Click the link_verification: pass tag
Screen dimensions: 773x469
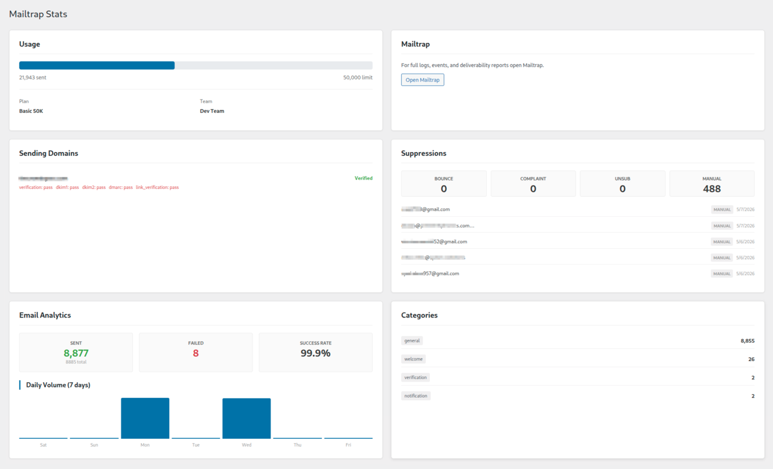point(157,187)
